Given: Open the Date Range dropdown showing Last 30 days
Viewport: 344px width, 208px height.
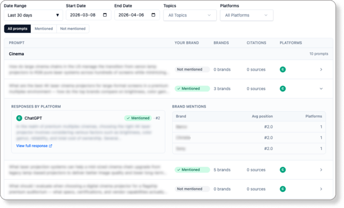Looking at the screenshot, I should [x=33, y=15].
